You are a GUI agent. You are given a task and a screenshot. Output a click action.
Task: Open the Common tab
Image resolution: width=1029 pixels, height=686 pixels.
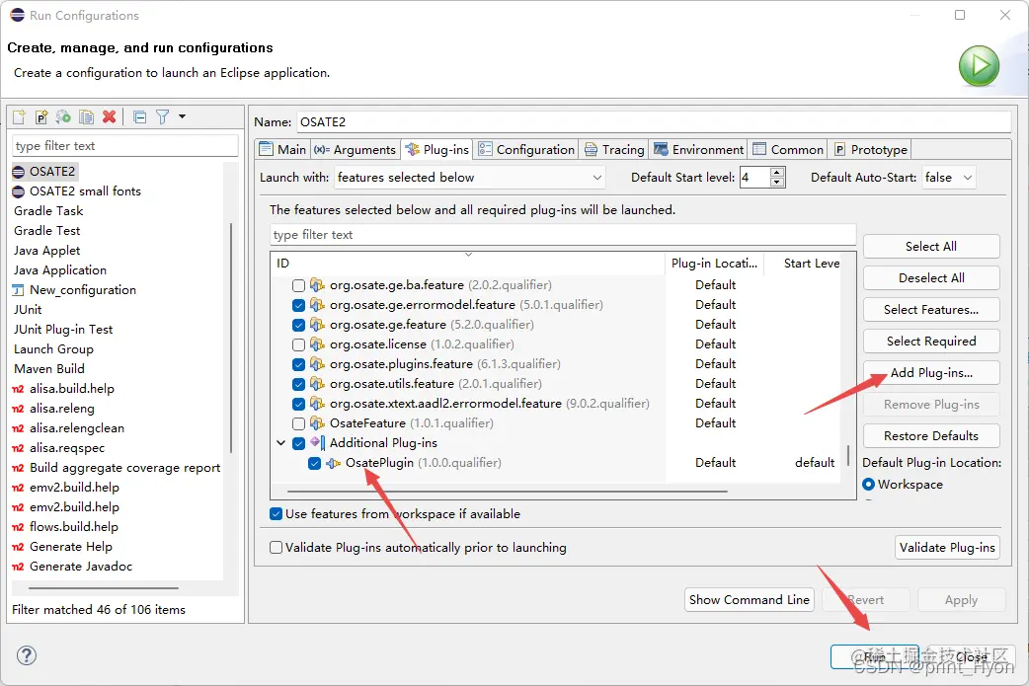(x=787, y=149)
